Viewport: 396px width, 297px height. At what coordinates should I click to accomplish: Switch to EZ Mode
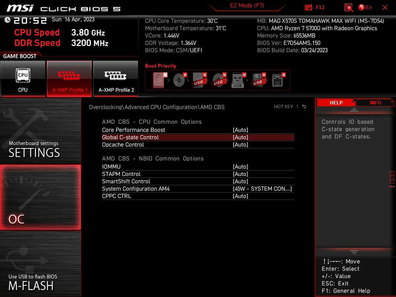pos(247,6)
